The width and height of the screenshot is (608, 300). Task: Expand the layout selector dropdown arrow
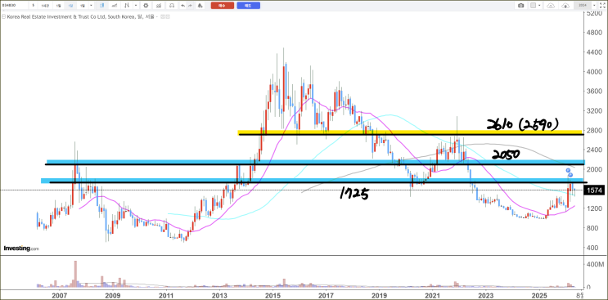point(539,6)
